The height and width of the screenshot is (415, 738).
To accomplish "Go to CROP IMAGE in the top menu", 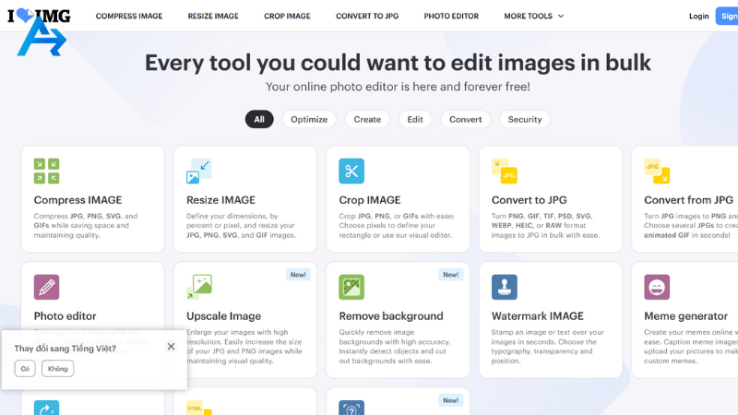I will [x=287, y=16].
